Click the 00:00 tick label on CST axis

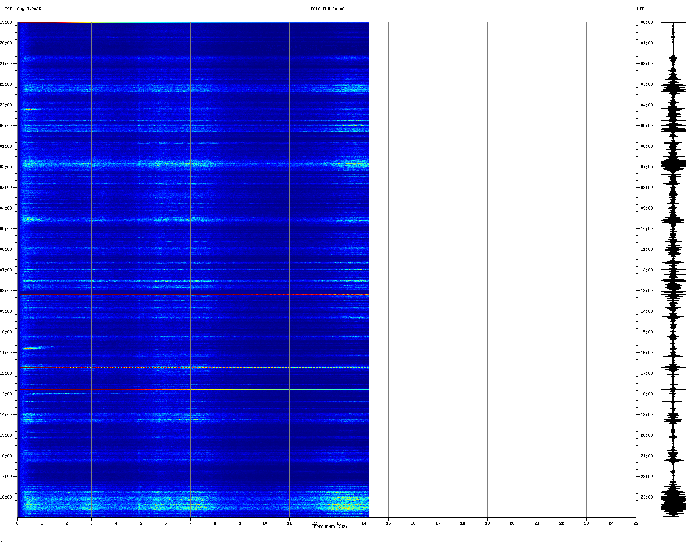tap(6, 126)
